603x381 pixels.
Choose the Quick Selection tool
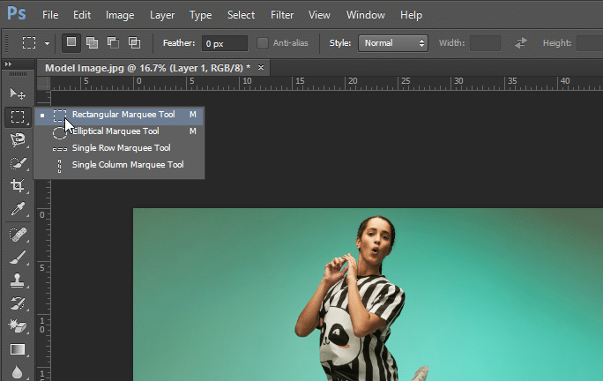pyautogui.click(x=17, y=163)
